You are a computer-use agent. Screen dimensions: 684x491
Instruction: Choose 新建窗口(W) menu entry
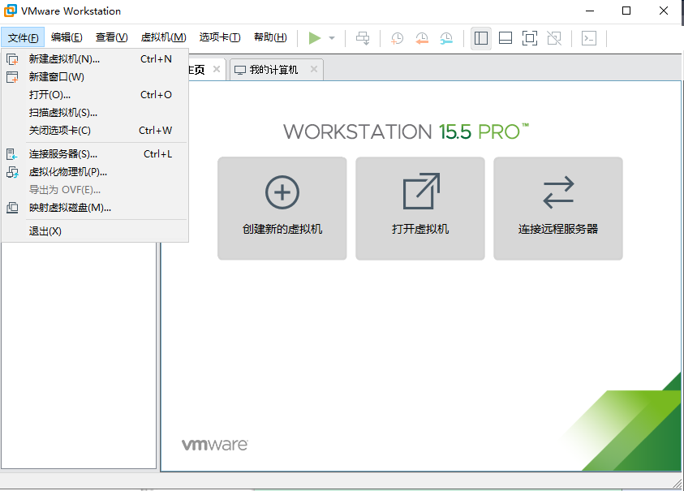point(95,77)
